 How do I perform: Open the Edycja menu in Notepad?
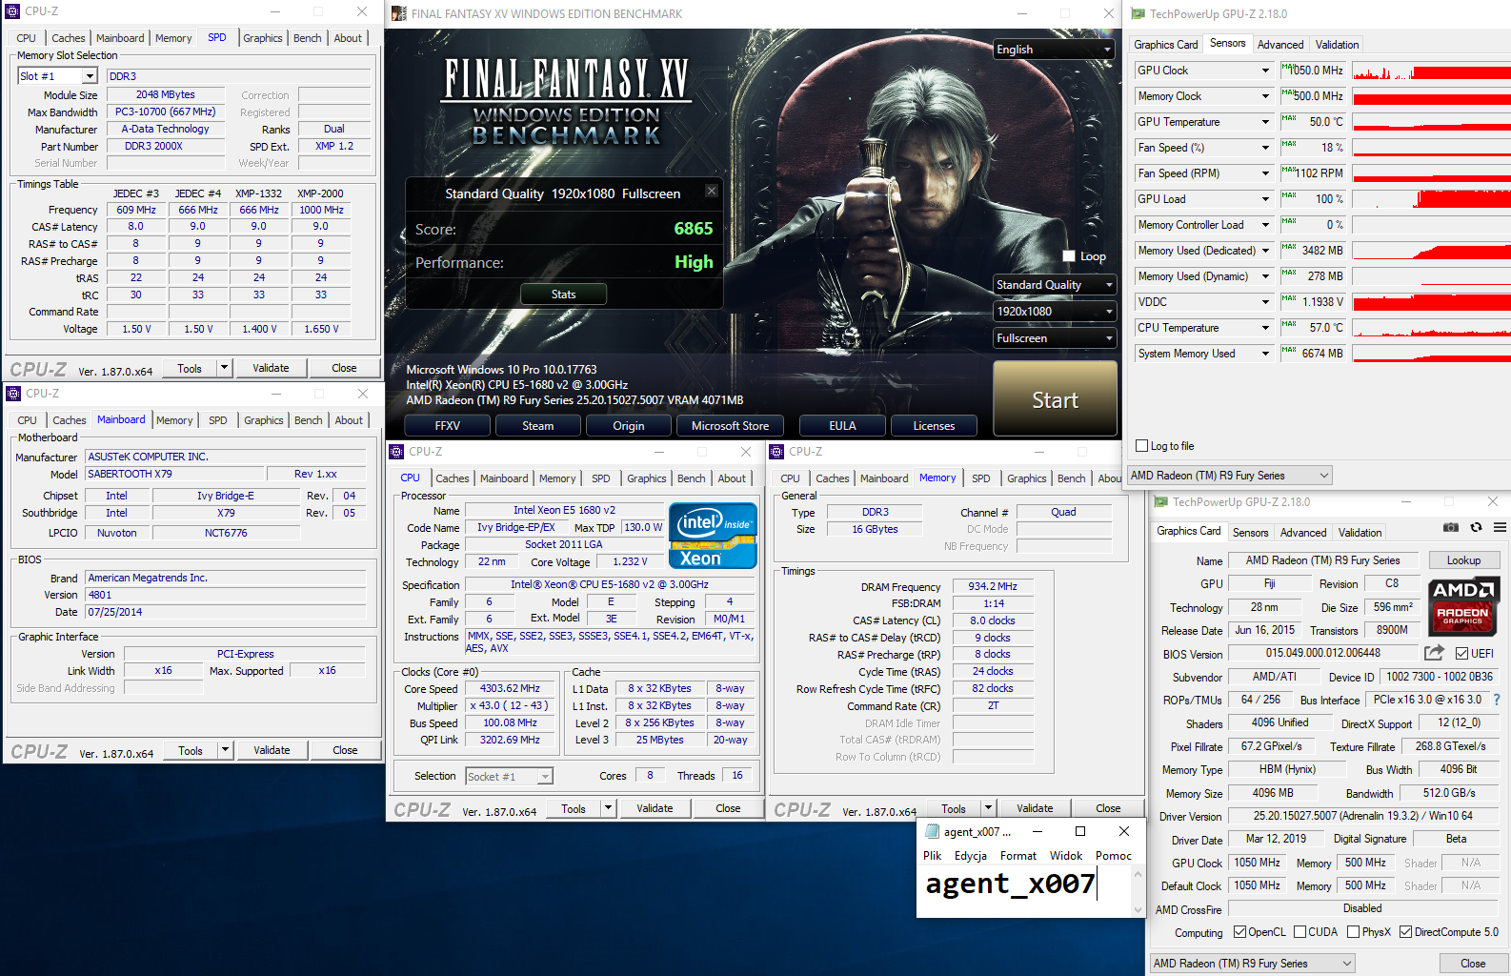(970, 856)
